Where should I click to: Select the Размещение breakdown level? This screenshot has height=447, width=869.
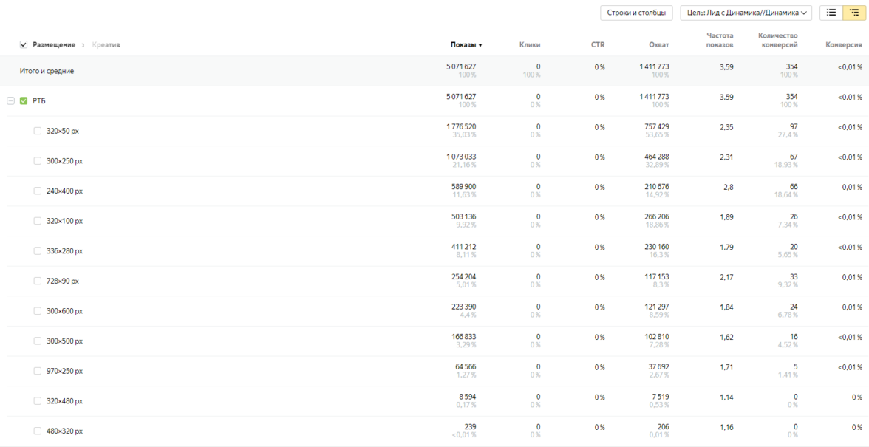tap(54, 45)
